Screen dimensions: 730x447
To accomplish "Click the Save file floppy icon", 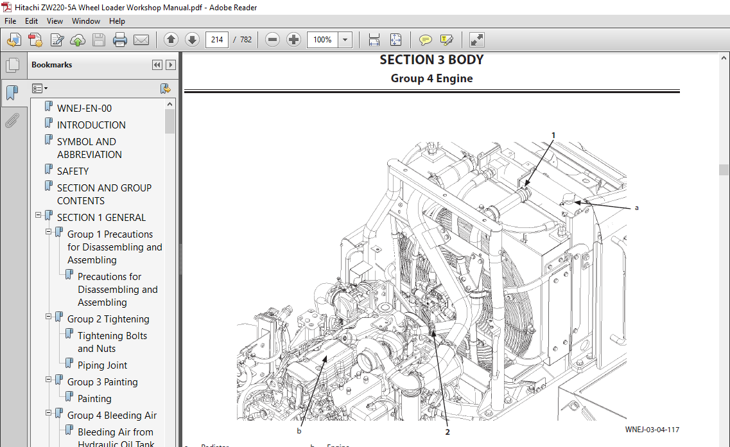I will click(x=99, y=40).
